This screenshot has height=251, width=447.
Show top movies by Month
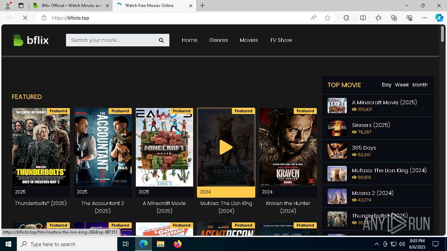(x=420, y=85)
